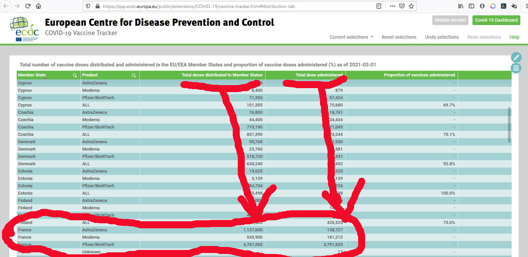528x257 pixels.
Task: Show the browser sidebars
Action: coord(471,6)
